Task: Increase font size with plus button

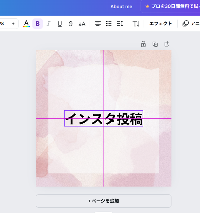Action: [x=13, y=24]
